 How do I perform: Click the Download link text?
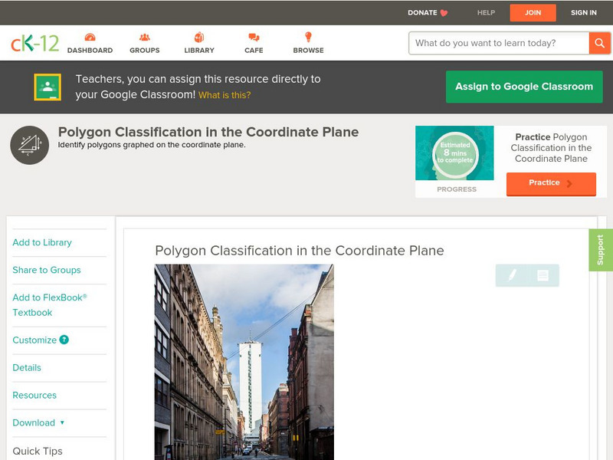34,422
